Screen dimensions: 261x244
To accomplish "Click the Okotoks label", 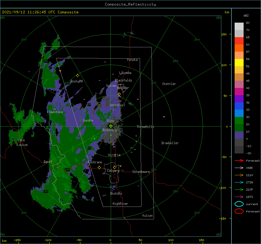I will click(116, 194).
